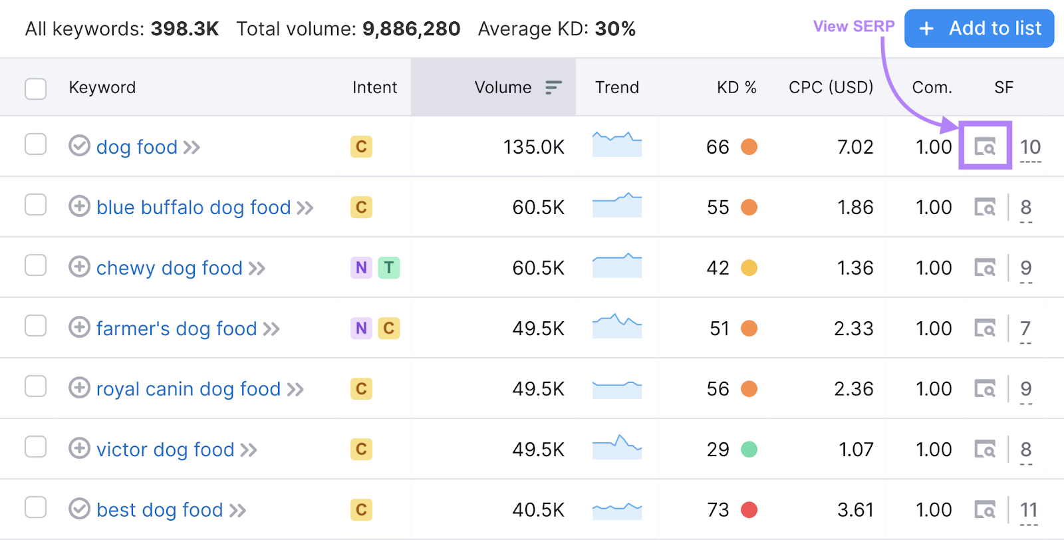Click the Add to list button
Screen dimensions: 1064x540
pyautogui.click(x=979, y=29)
